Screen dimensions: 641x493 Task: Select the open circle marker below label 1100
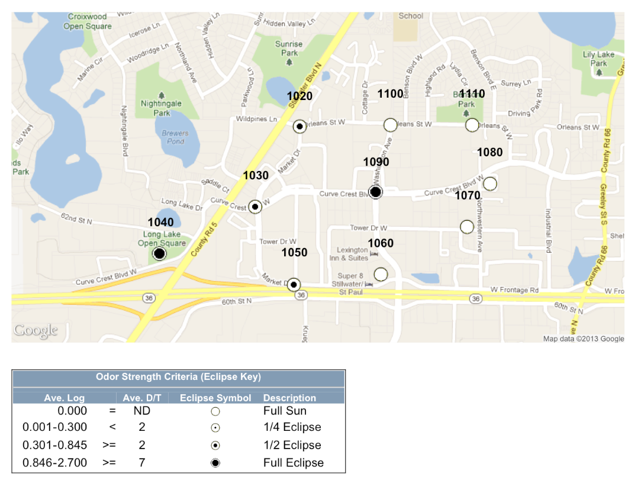tap(390, 125)
